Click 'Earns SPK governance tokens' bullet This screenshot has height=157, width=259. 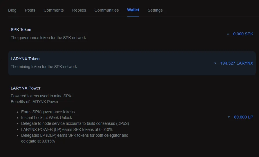click(x=48, y=112)
